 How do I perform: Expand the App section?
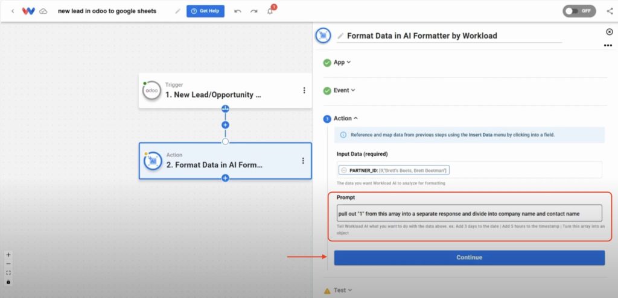click(342, 62)
